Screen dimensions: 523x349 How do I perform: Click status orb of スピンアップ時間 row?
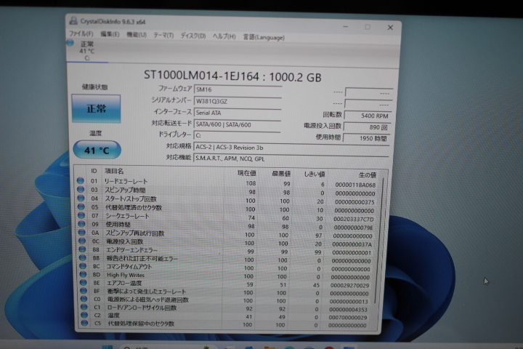81,189
